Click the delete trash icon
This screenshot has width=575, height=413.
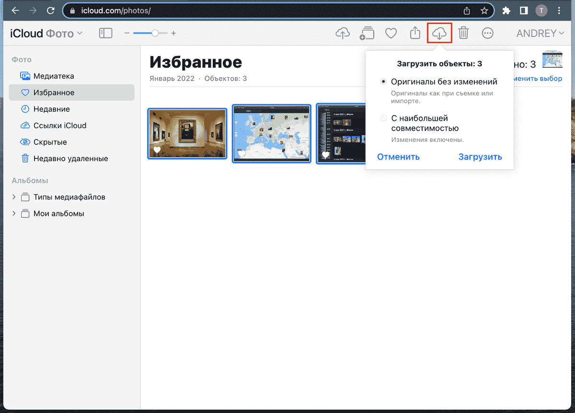tap(463, 33)
